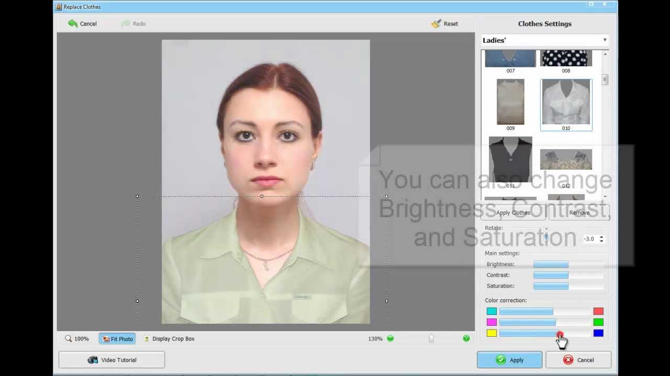Adjust the Saturation slider
The width and height of the screenshot is (670, 376).
[568, 286]
